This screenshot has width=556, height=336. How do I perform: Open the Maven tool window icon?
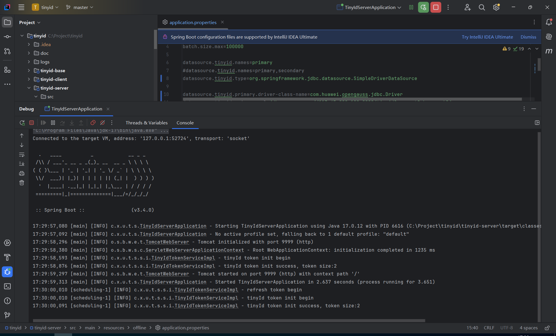click(549, 51)
